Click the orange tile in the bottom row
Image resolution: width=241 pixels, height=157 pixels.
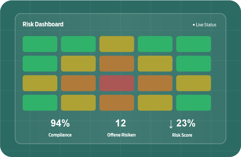click(117, 103)
